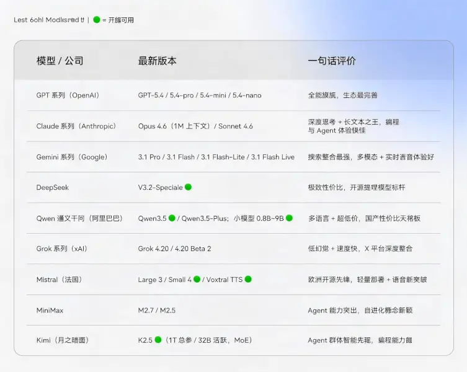467x372 pixels.
Task: Click the 3.1 Pro / 3.1 Flash versions text
Action: pos(216,157)
